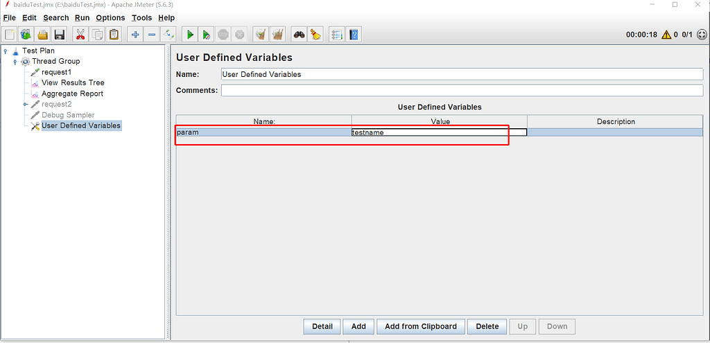Viewport: 710px width, 343px height.
Task: Expand the request2 tree node
Action: [x=26, y=105]
